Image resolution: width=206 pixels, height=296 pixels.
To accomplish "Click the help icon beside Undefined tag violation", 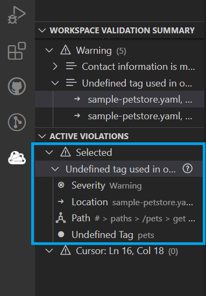I will click(188, 168).
